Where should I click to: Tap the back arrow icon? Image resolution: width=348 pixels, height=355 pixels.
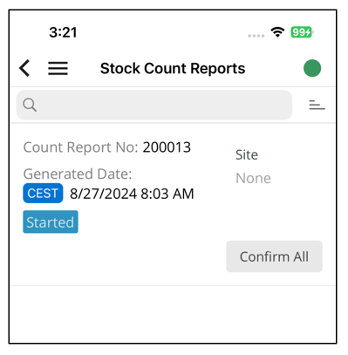click(x=24, y=68)
